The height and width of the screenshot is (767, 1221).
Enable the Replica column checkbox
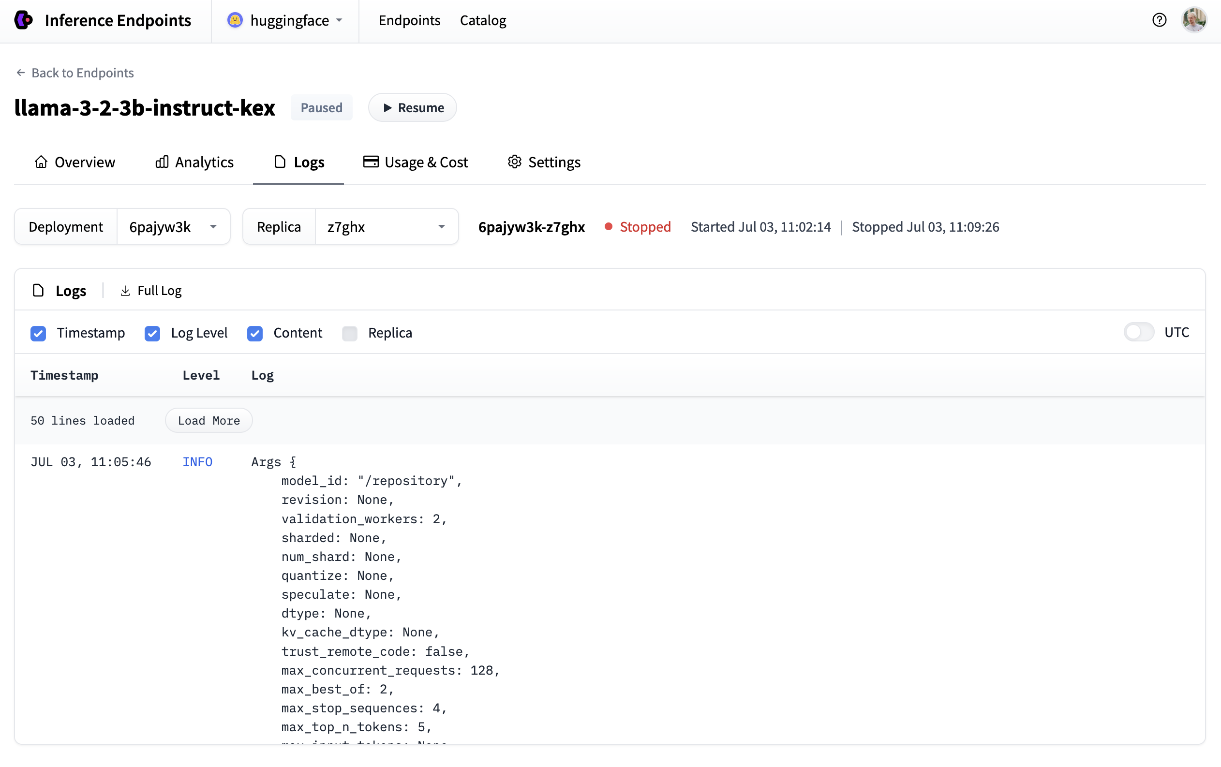(x=349, y=333)
